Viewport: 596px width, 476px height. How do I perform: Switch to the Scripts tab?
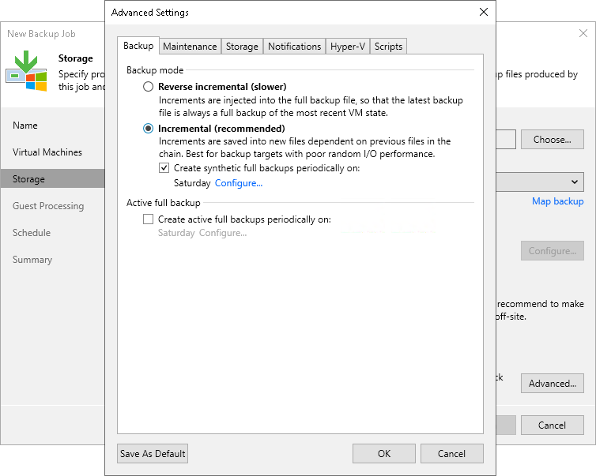point(388,47)
